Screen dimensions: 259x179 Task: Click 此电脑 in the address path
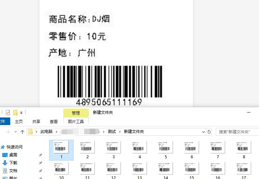click(x=47, y=132)
